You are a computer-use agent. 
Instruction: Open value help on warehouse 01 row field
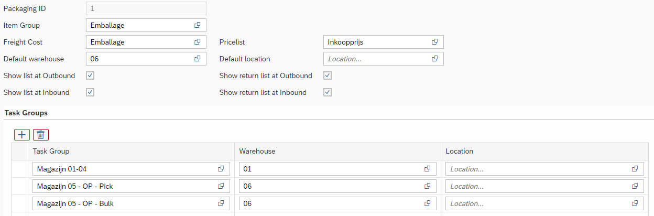(428, 169)
